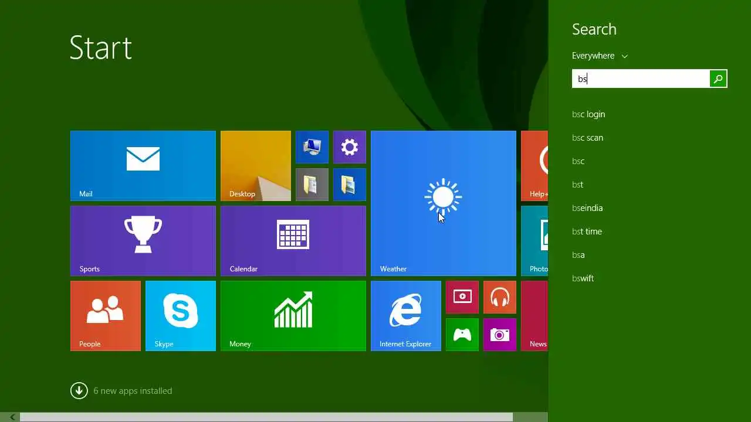
Task: Open the Video small tile
Action: pyautogui.click(x=462, y=297)
